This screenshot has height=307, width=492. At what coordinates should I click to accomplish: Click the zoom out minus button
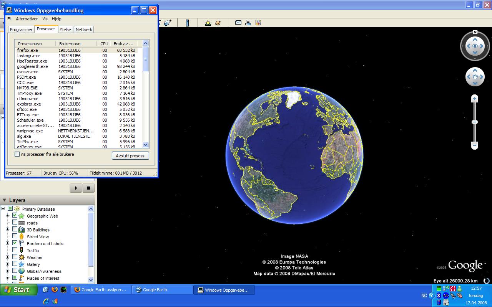coord(475,145)
